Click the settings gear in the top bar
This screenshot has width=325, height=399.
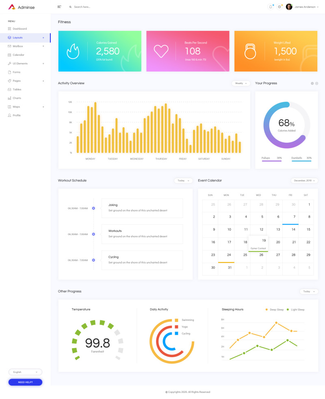pyautogui.click(x=279, y=7)
